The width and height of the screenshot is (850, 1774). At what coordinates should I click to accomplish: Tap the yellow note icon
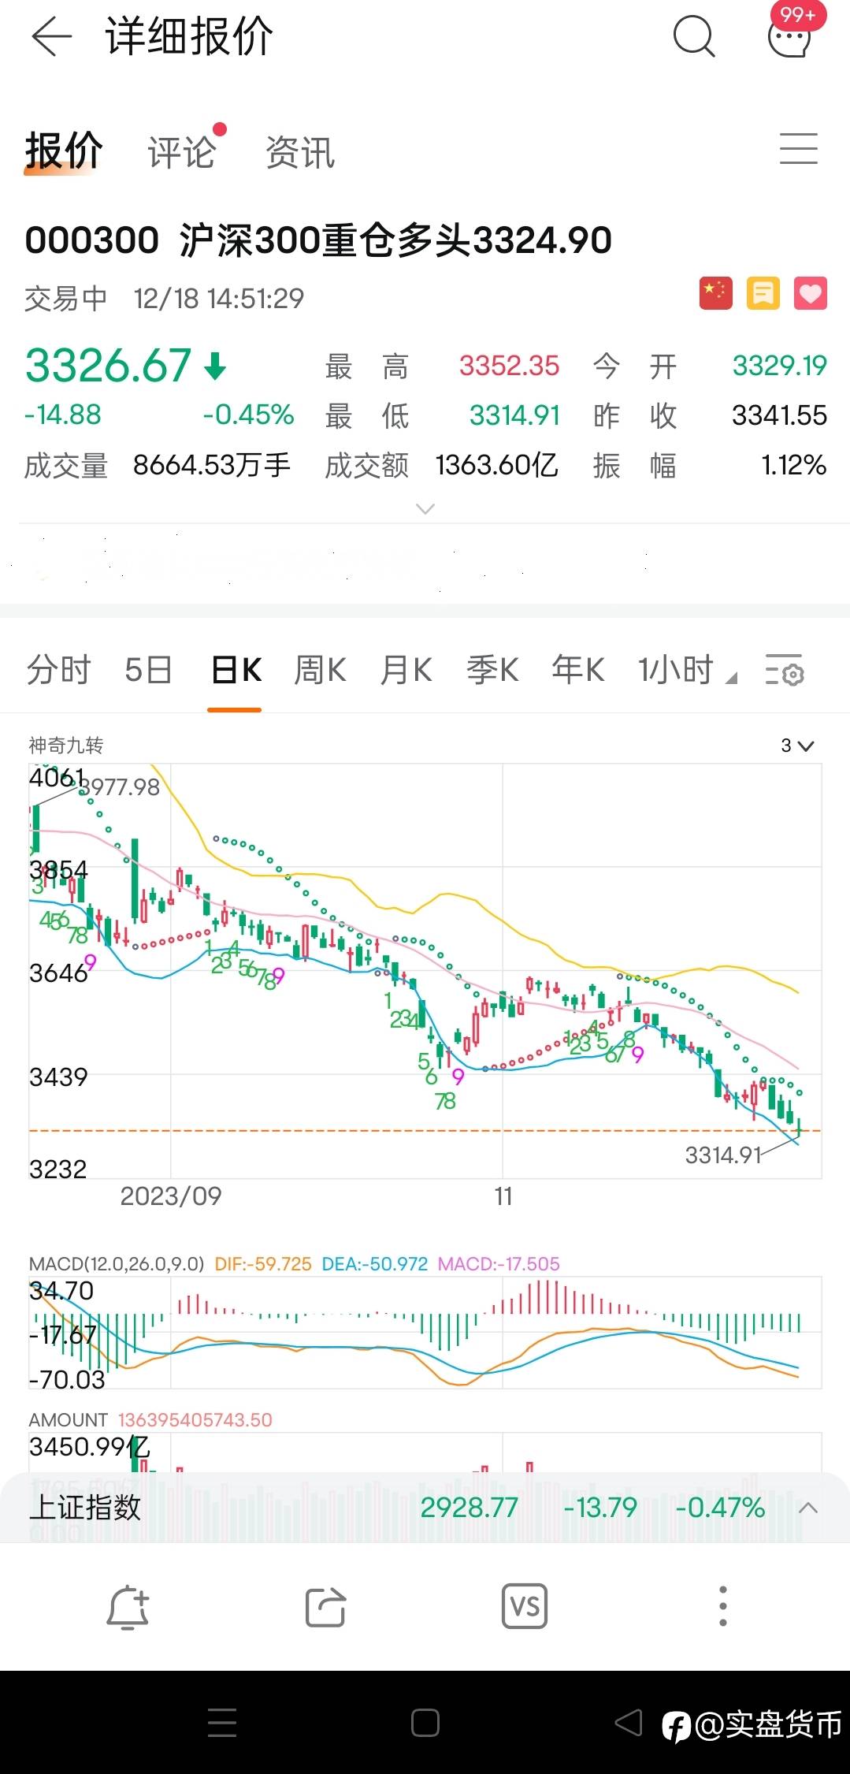click(763, 294)
